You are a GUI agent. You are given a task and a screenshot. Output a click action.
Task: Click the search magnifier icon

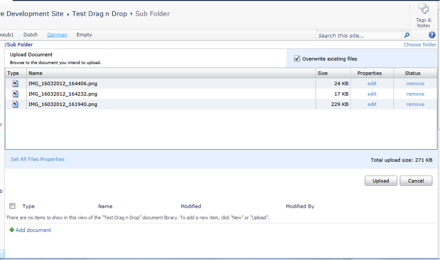407,35
